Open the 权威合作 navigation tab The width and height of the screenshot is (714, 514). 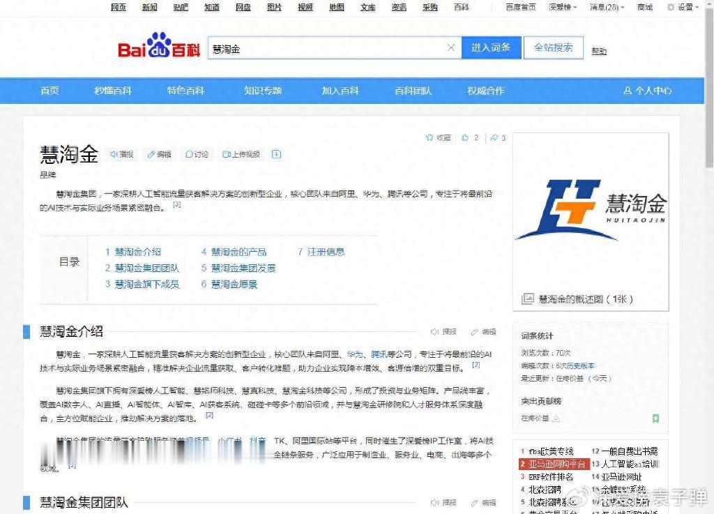pyautogui.click(x=486, y=91)
